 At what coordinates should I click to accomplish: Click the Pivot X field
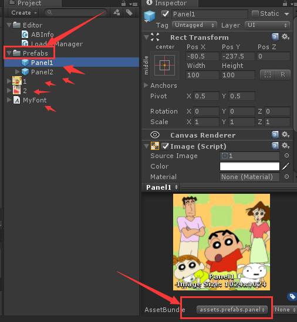pos(206,96)
